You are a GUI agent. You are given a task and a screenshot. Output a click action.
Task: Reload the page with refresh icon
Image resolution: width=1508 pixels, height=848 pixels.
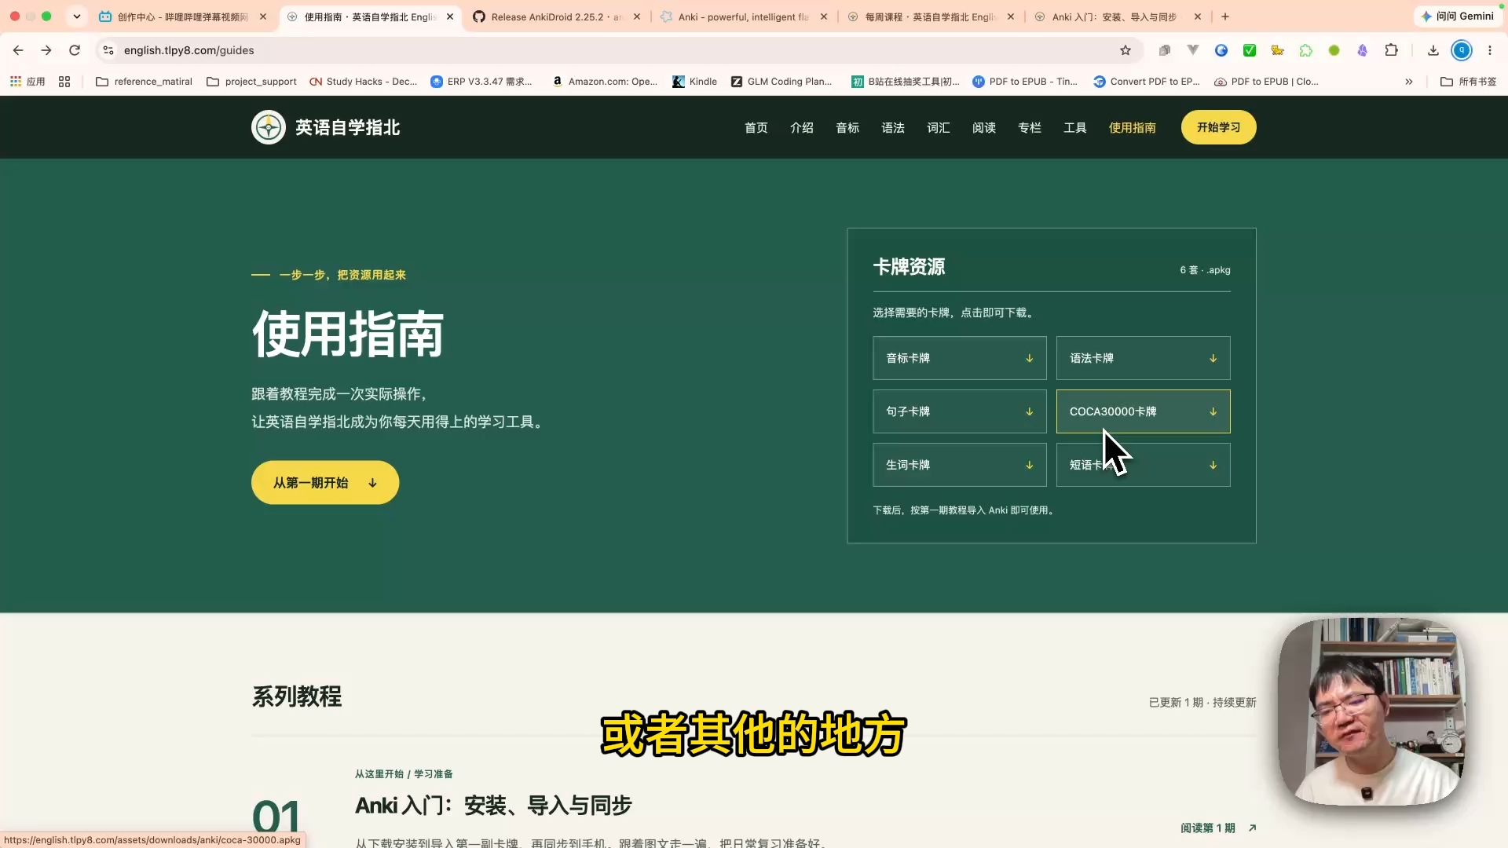(x=75, y=50)
